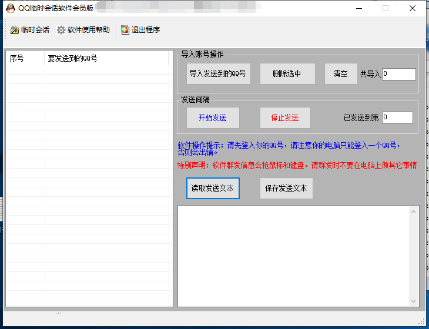Close the QQ临时会话 window

(x=413, y=8)
